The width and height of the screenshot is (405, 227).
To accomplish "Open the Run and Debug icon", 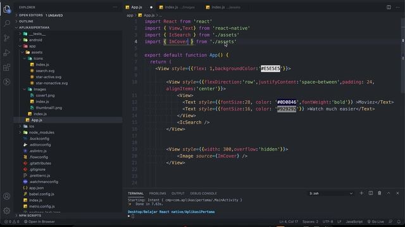I will pyautogui.click(x=7, y=53).
